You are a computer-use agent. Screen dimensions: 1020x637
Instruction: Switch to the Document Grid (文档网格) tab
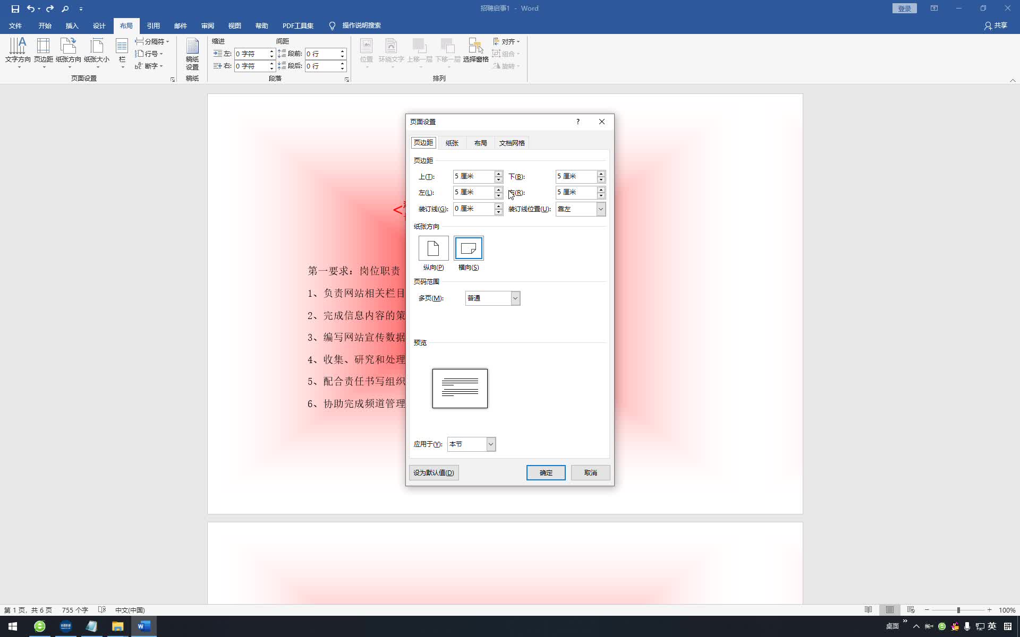point(512,143)
